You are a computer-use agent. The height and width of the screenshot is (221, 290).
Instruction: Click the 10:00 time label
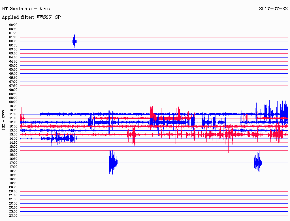13,106
